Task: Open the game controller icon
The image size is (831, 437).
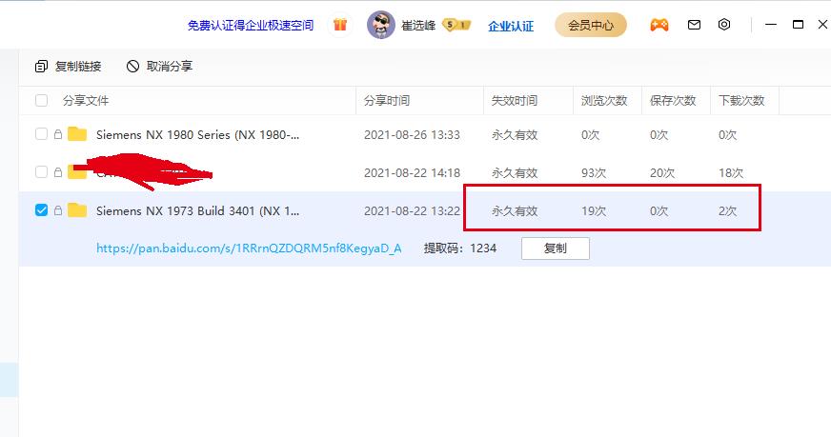Action: (659, 25)
